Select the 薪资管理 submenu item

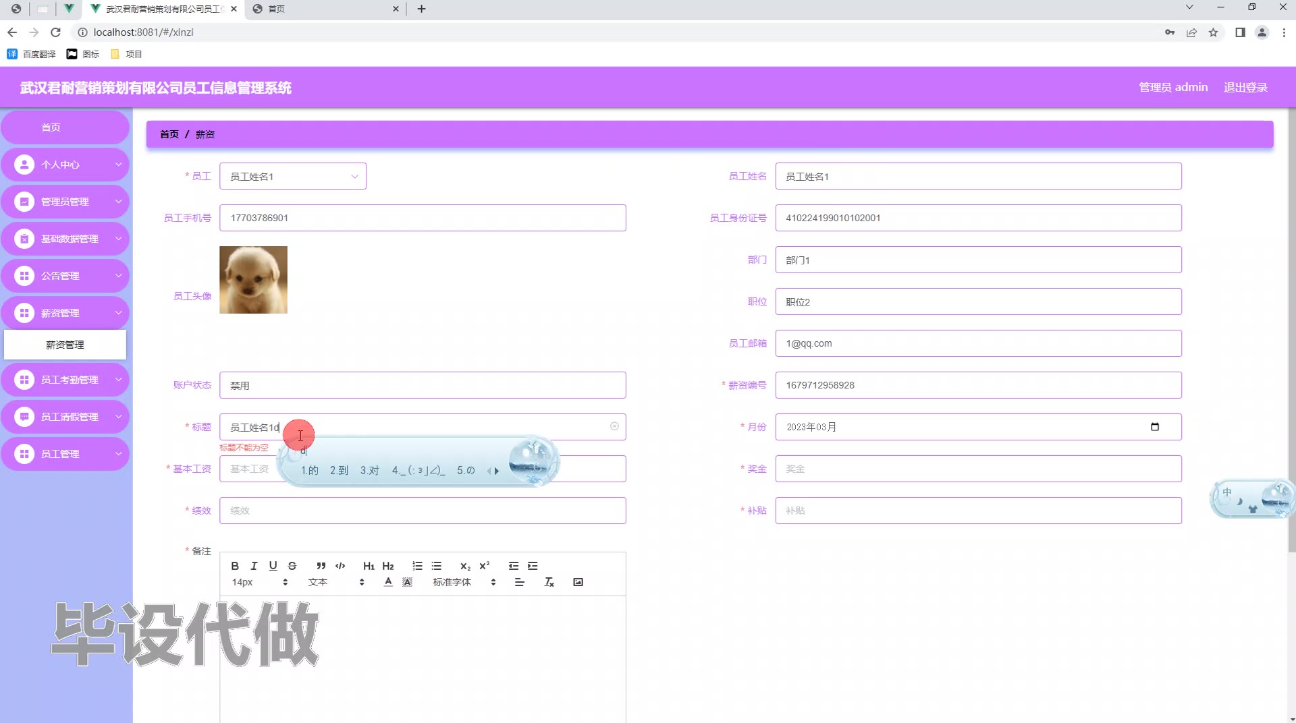click(x=65, y=345)
